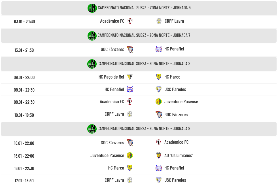Click CRPF Lavra crest in Jornada 5 match
The width and height of the screenshot is (278, 186).
(x=159, y=21)
